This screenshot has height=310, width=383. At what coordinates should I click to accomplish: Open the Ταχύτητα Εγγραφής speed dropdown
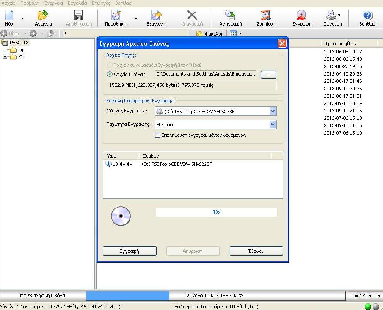273,125
